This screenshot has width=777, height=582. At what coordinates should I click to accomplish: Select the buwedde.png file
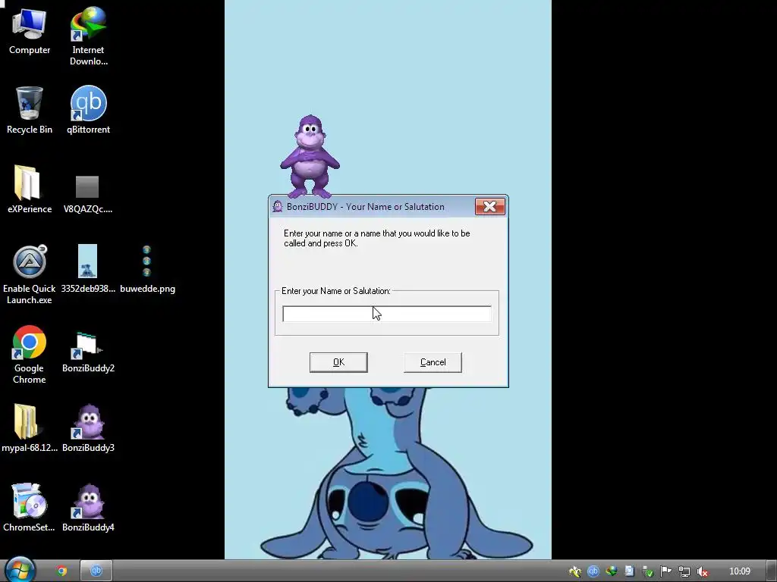(147, 269)
